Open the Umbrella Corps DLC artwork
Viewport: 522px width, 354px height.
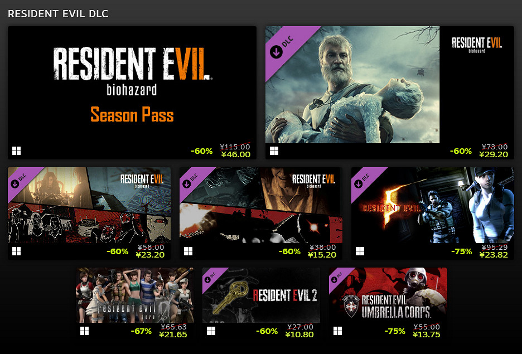point(388,295)
